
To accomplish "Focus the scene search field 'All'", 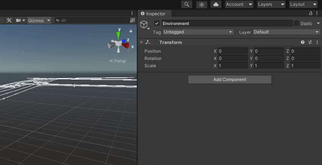I will tap(92, 21).
